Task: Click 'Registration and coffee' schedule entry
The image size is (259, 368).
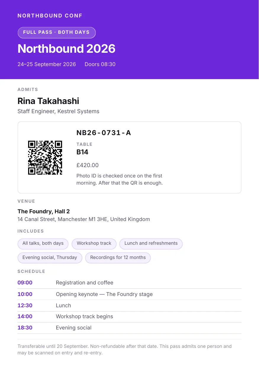Action: [85, 283]
